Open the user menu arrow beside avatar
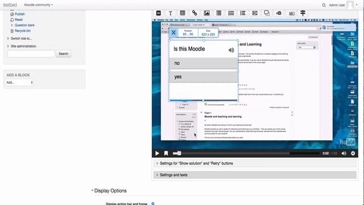Viewport: 364px width, 205px height. 357,5
